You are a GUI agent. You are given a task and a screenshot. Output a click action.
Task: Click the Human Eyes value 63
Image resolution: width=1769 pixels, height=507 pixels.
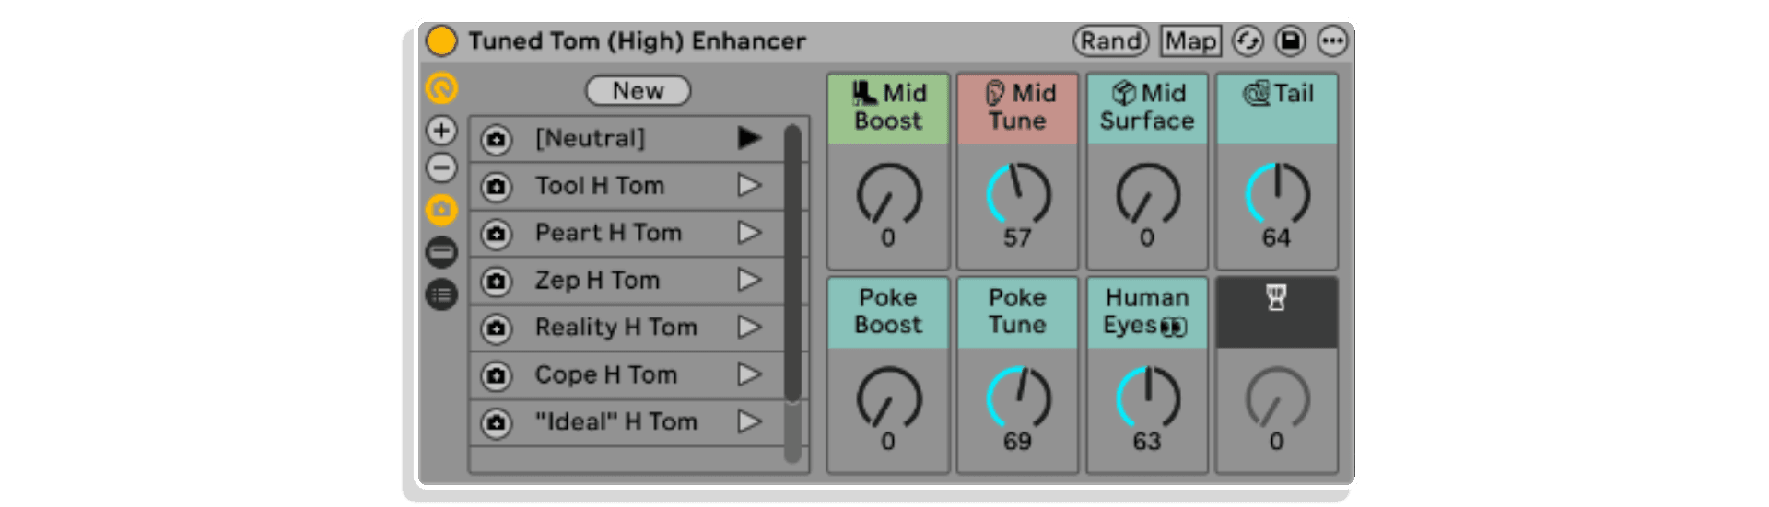tap(1147, 442)
